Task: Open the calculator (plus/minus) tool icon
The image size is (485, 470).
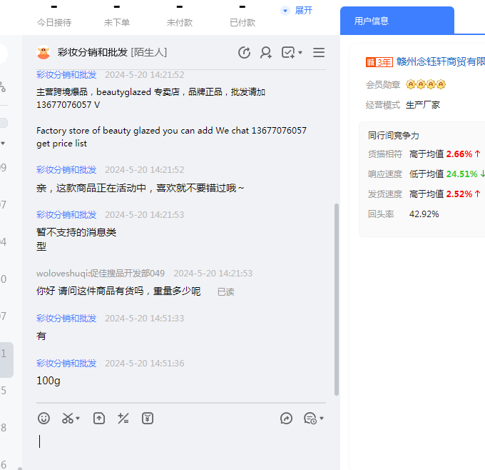Action: pos(123,419)
